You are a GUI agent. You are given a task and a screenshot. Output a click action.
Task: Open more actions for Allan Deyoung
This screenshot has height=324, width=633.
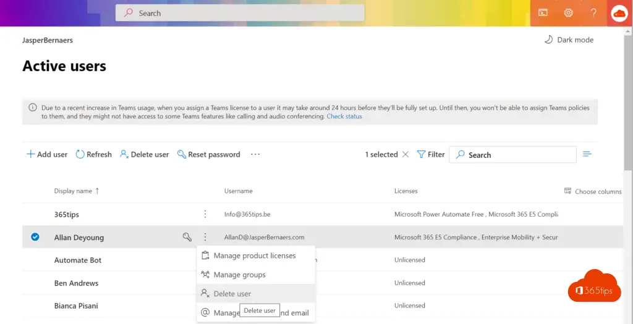tap(205, 237)
